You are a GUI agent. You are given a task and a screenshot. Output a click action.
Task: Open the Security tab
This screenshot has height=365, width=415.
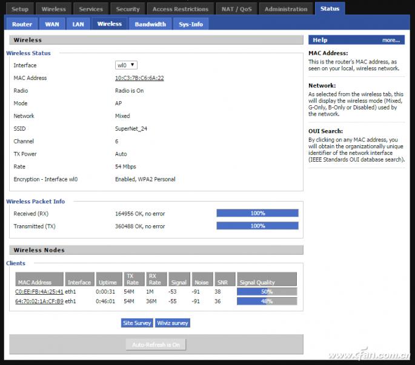[128, 9]
